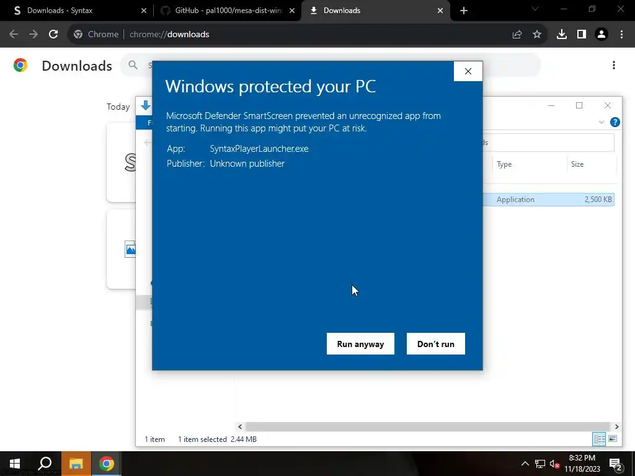Screen dimensions: 635x476
Task: Switch File Explorer to large icons view
Action: [613, 439]
